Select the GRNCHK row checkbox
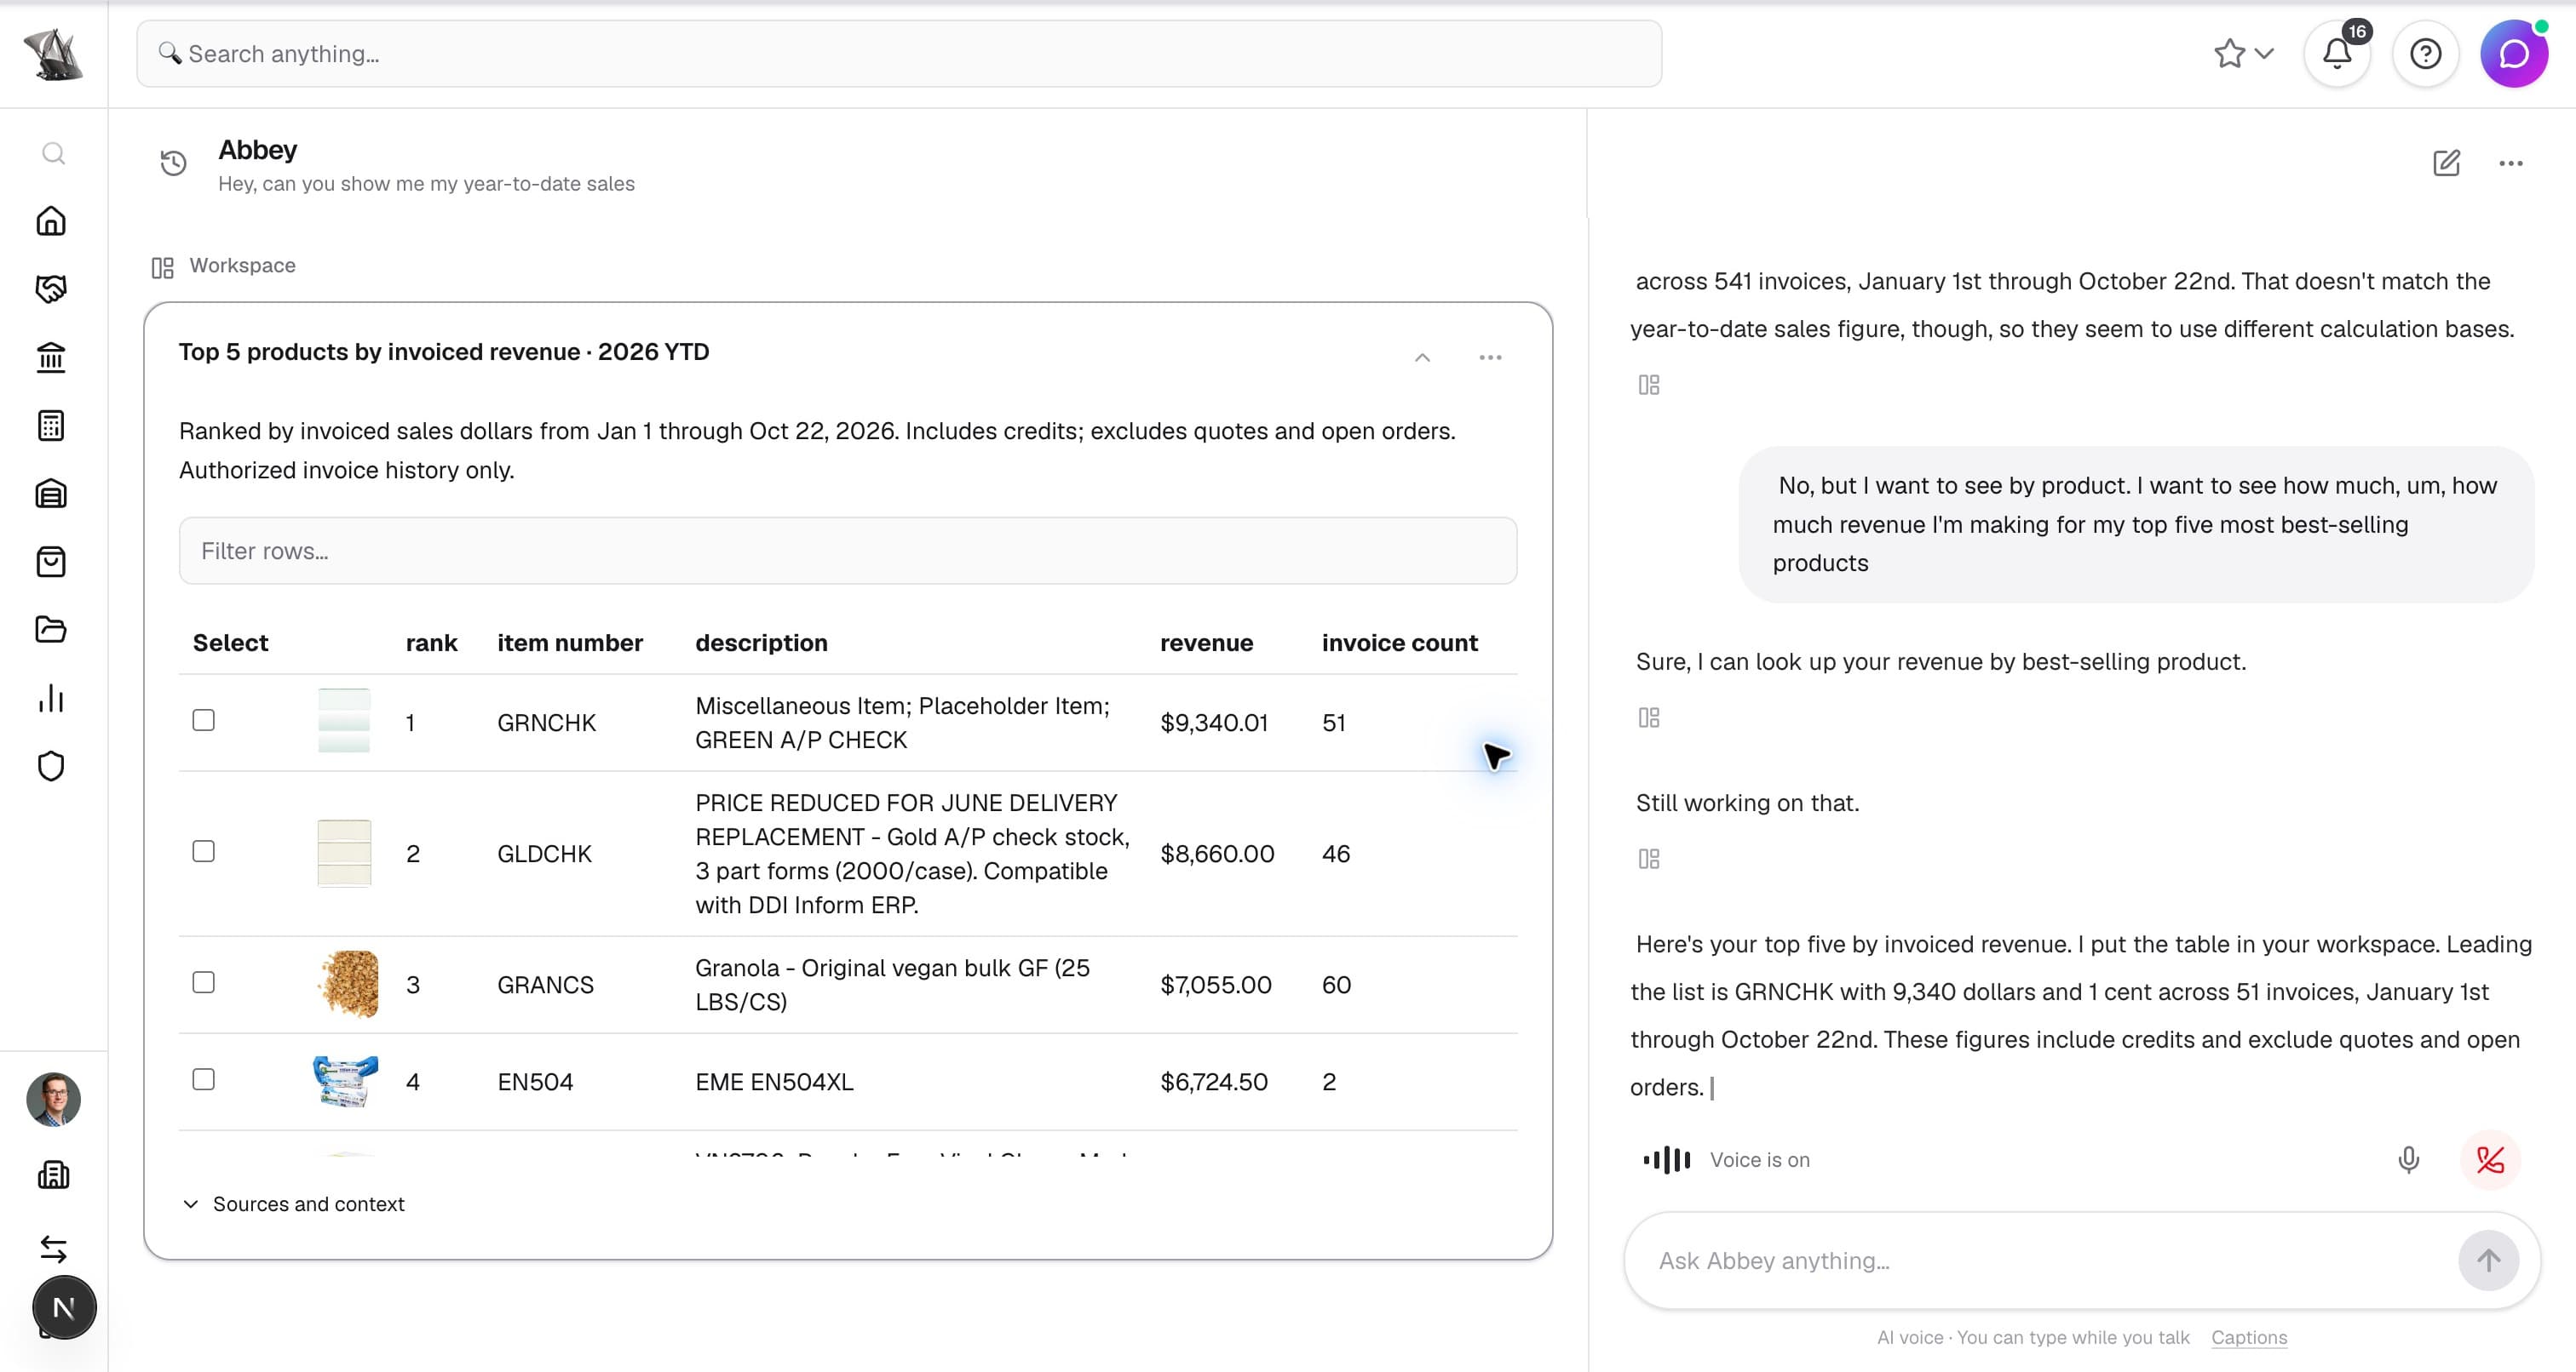This screenshot has width=2576, height=1372. pos(204,721)
